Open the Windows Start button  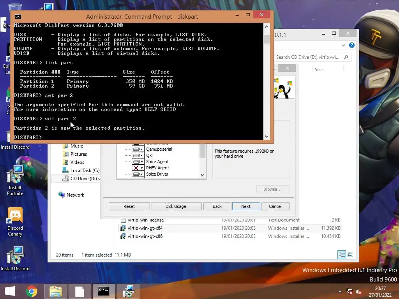point(10,291)
